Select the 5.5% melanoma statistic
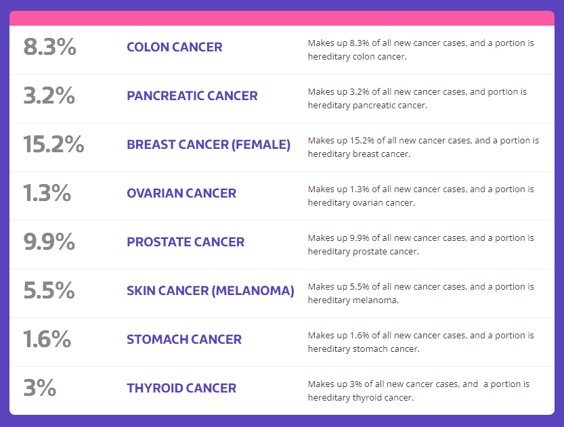This screenshot has width=564, height=427. pyautogui.click(x=49, y=290)
